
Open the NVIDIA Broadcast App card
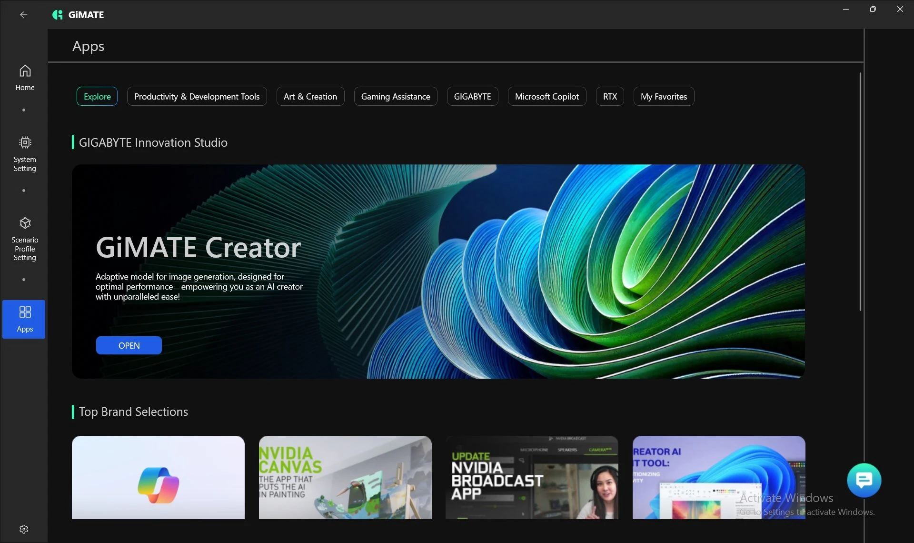532,477
